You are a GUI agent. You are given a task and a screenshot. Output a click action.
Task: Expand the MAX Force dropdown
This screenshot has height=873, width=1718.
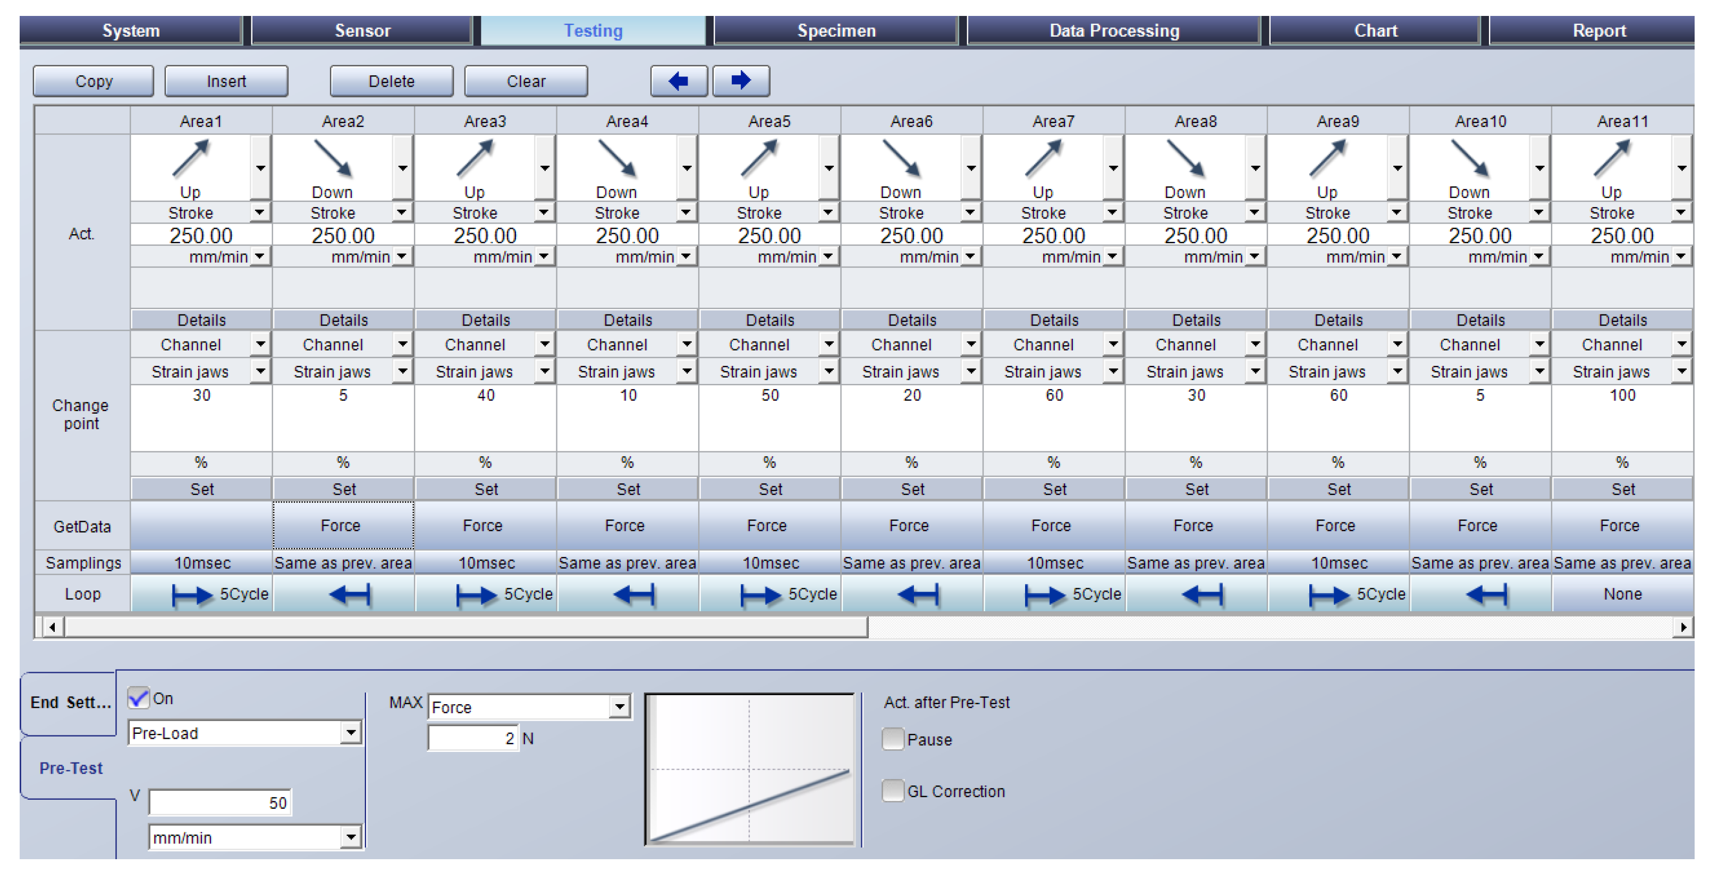(620, 706)
